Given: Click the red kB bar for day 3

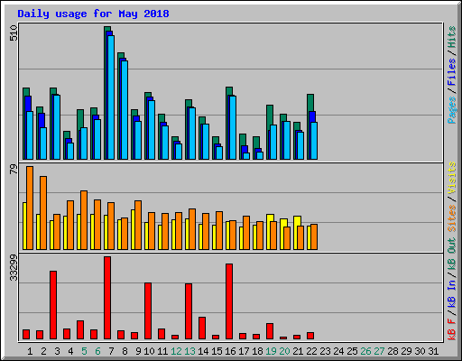Looking at the screenshot, I should point(53,305).
